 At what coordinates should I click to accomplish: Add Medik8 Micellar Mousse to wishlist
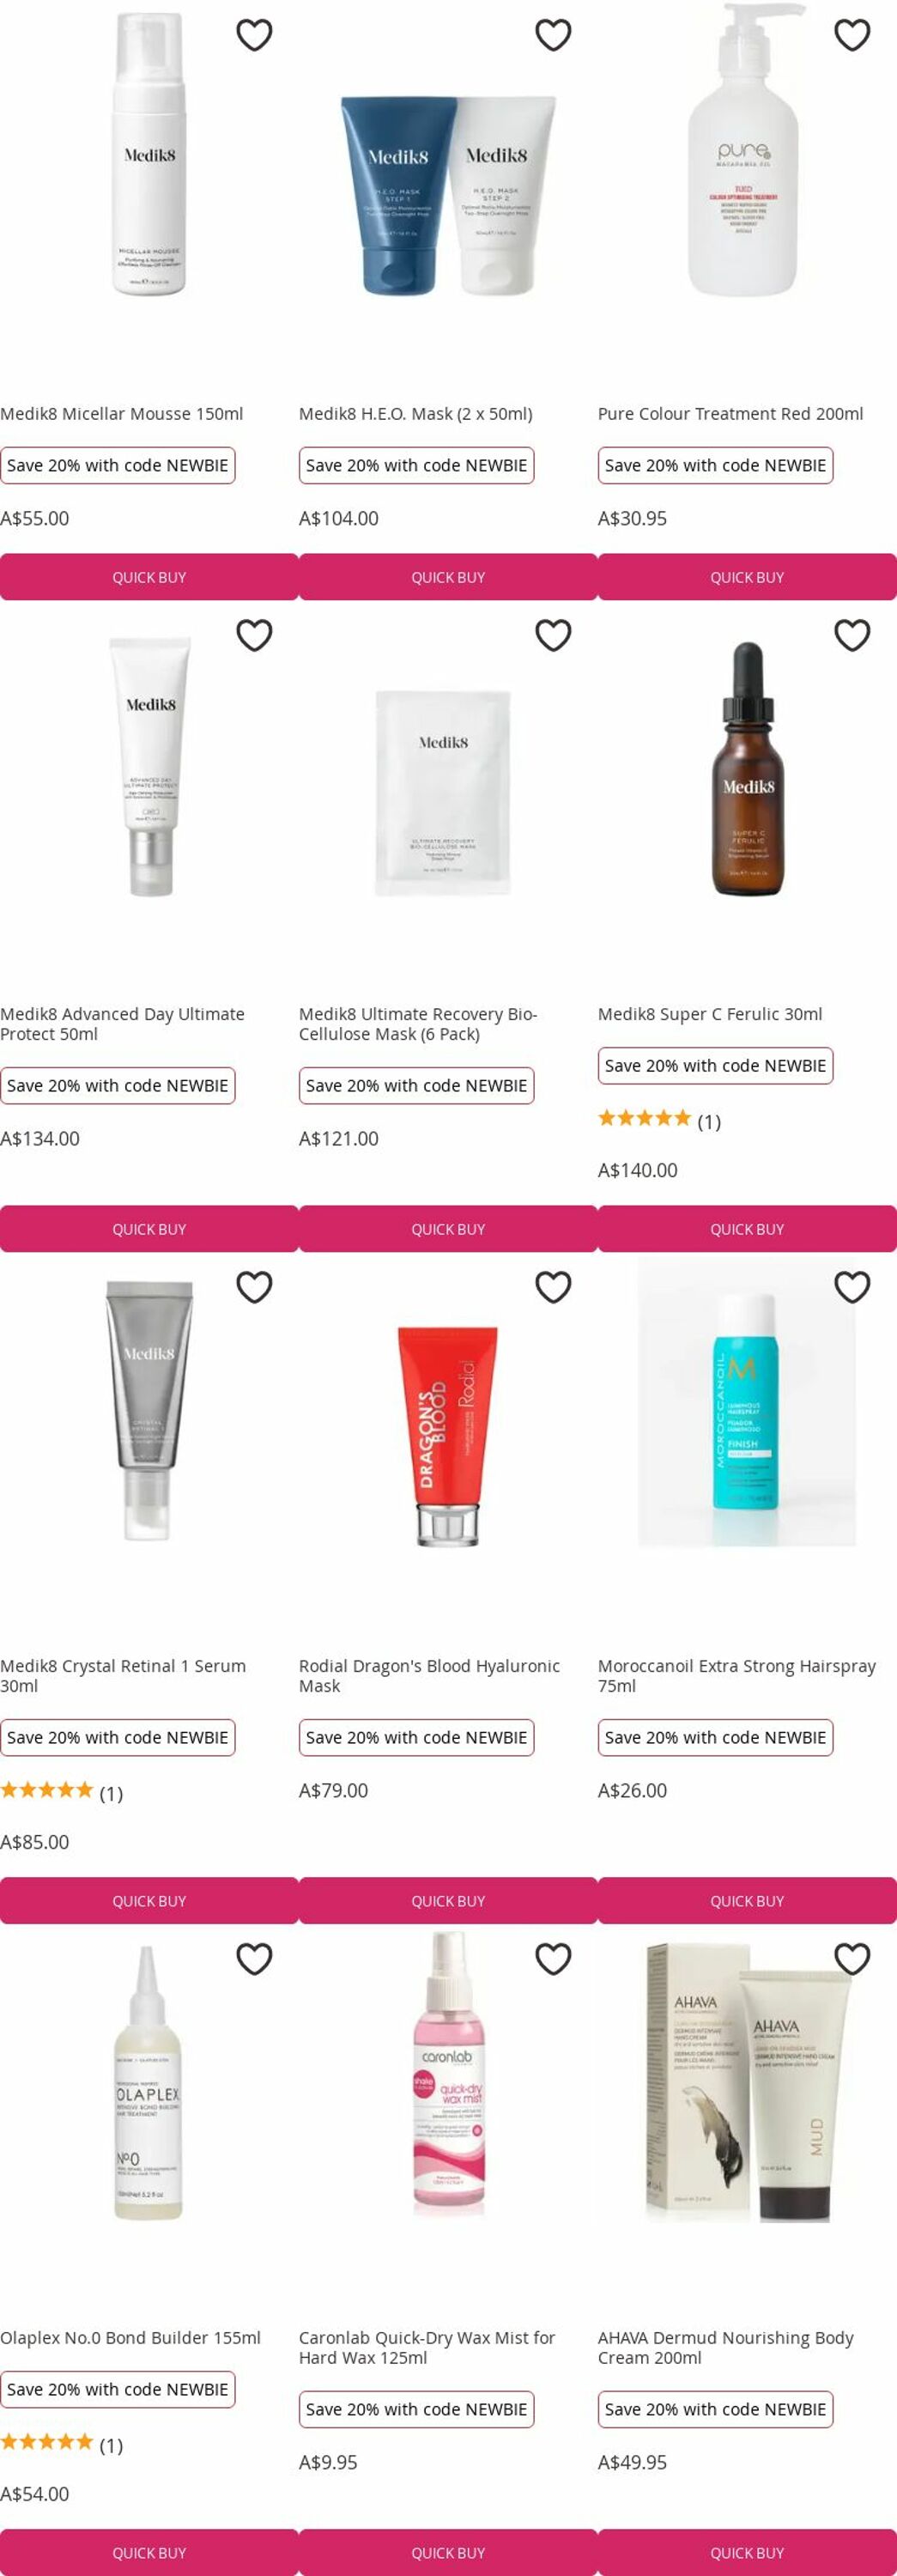(254, 35)
